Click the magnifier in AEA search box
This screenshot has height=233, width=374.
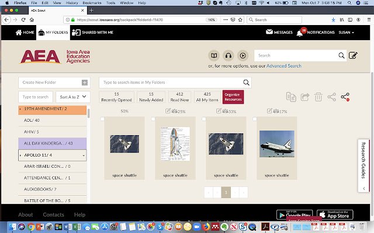tap(341, 55)
